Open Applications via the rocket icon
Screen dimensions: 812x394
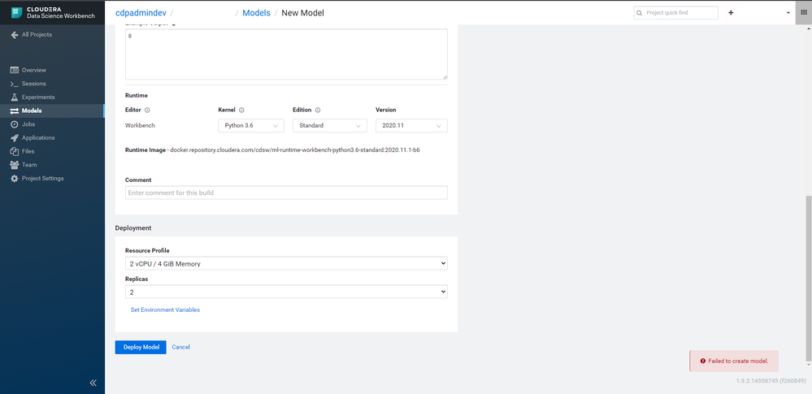click(15, 138)
